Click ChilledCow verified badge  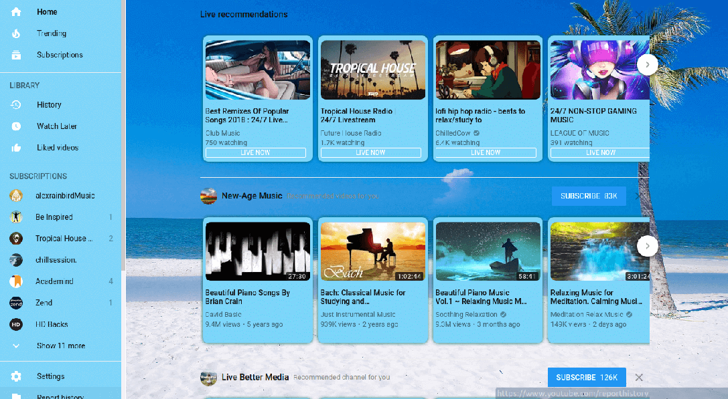click(x=476, y=133)
